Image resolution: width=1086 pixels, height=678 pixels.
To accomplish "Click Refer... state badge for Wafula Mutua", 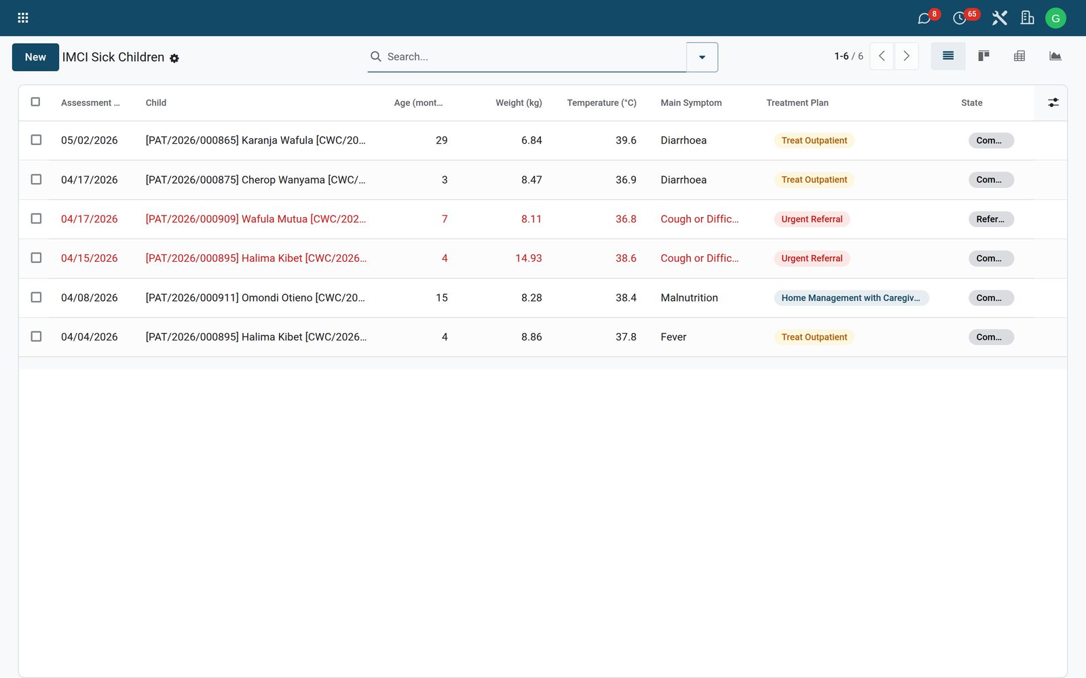I will point(991,219).
